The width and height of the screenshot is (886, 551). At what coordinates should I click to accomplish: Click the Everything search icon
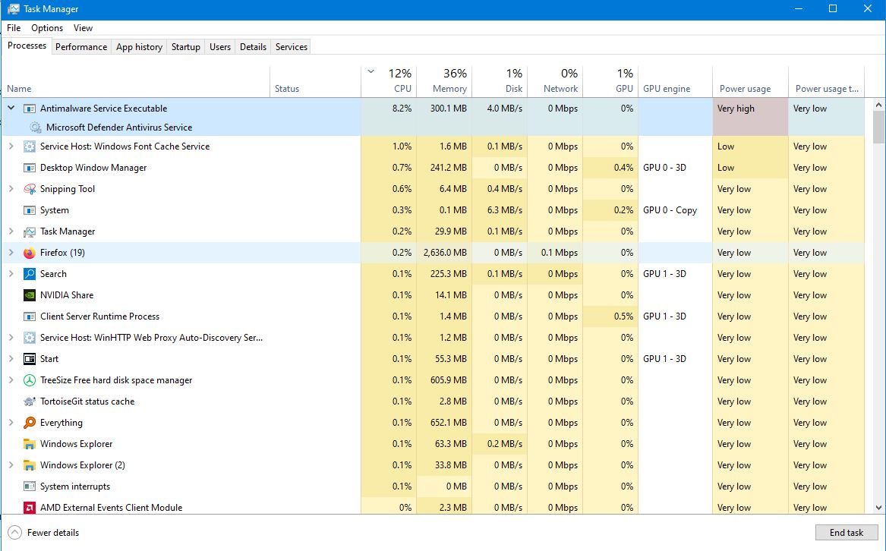(30, 423)
